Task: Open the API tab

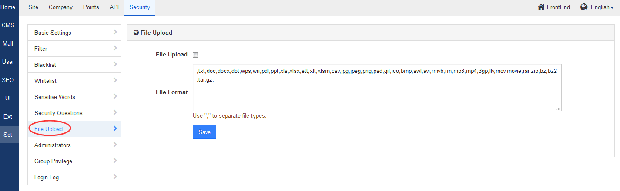Action: coord(114,7)
